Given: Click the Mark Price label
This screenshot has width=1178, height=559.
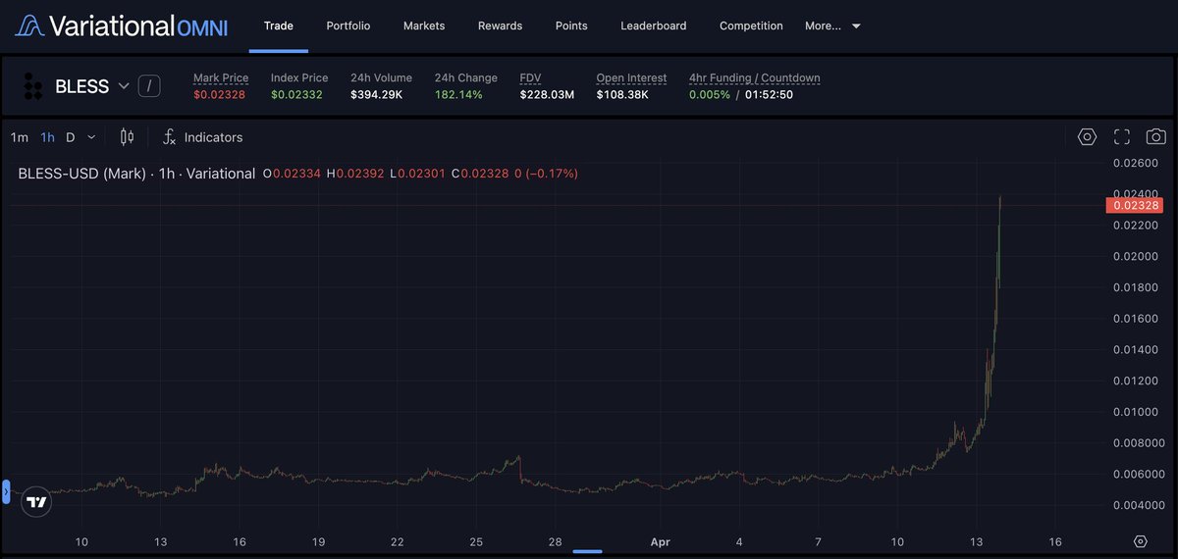Looking at the screenshot, I should (x=221, y=77).
